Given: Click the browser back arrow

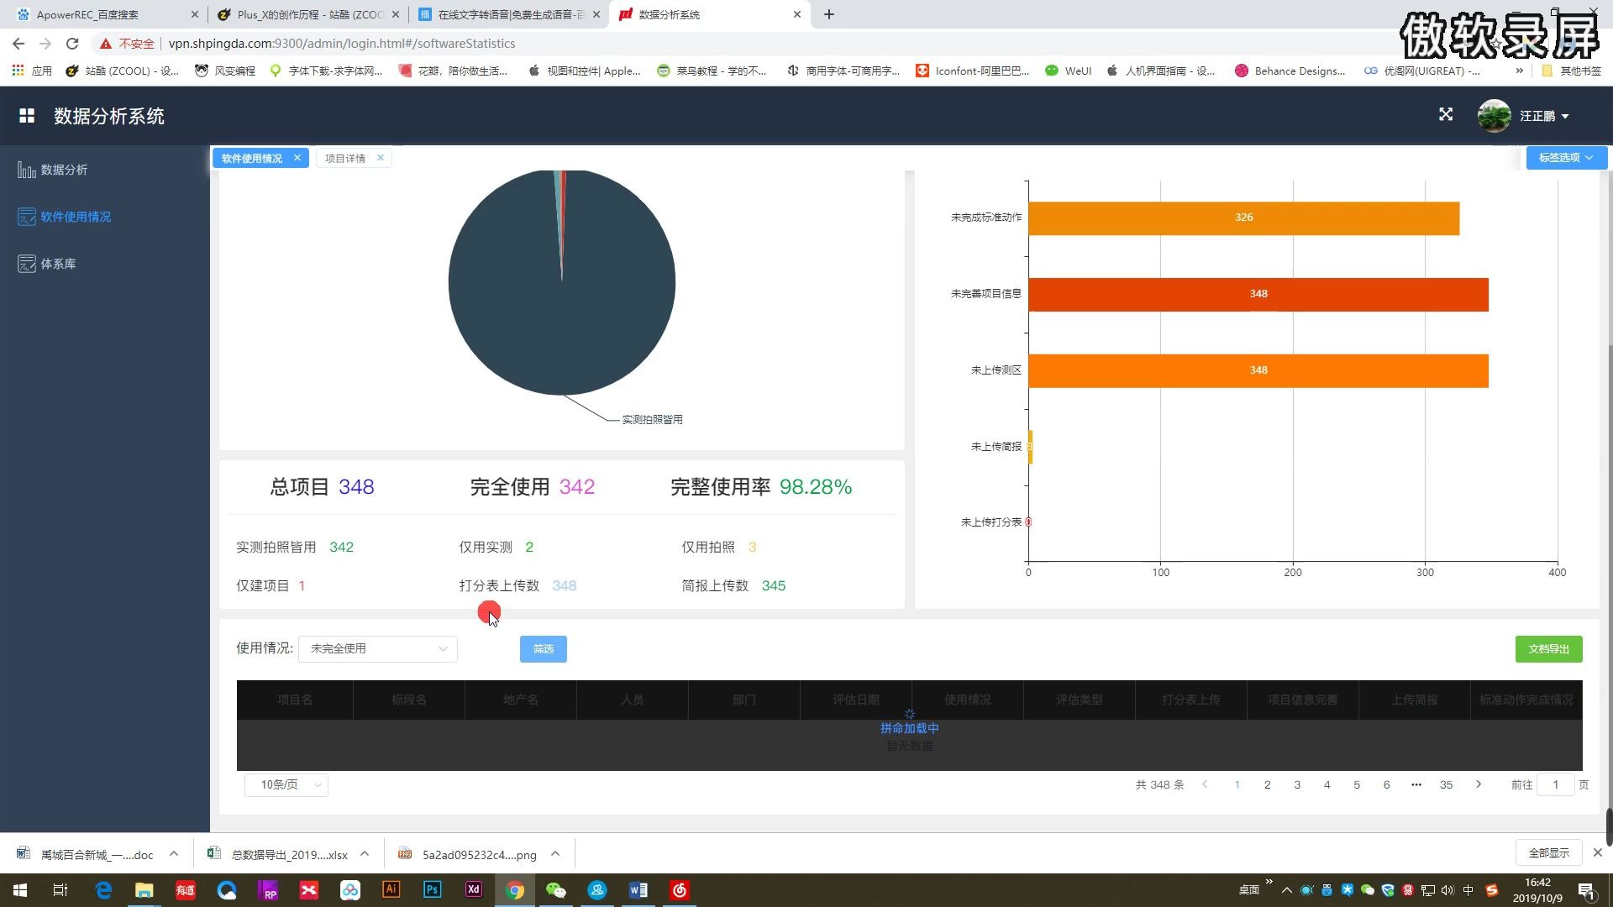Looking at the screenshot, I should click(17, 43).
